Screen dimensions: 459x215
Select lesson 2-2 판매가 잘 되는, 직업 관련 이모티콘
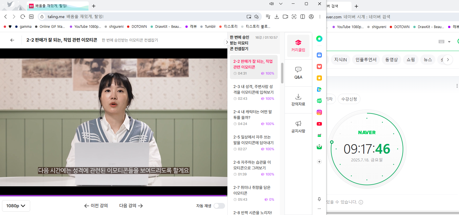(x=253, y=67)
